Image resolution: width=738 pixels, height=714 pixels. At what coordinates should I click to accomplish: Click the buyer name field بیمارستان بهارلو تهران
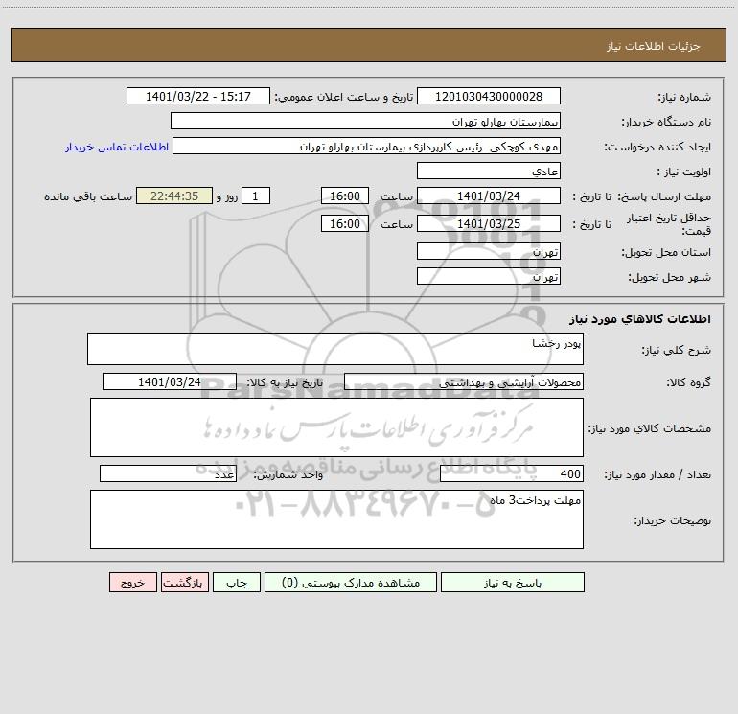365,121
